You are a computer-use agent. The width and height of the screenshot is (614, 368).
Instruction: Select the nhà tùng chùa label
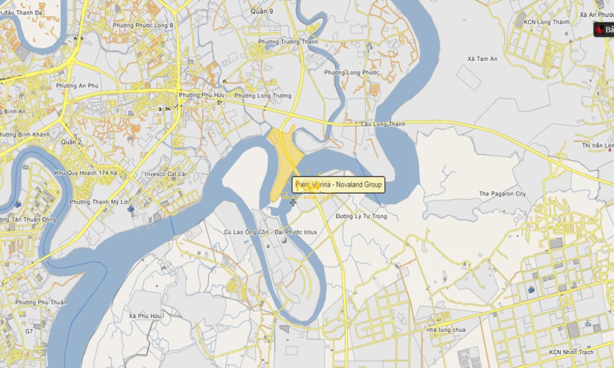(446, 330)
